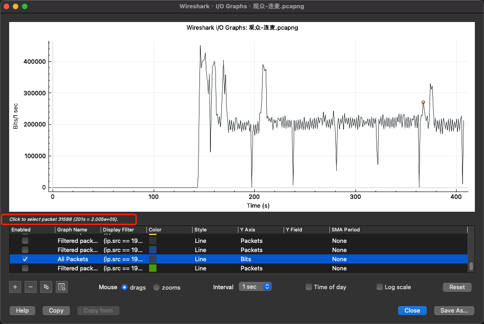Add a new graph with the plus button

[x=15, y=287]
